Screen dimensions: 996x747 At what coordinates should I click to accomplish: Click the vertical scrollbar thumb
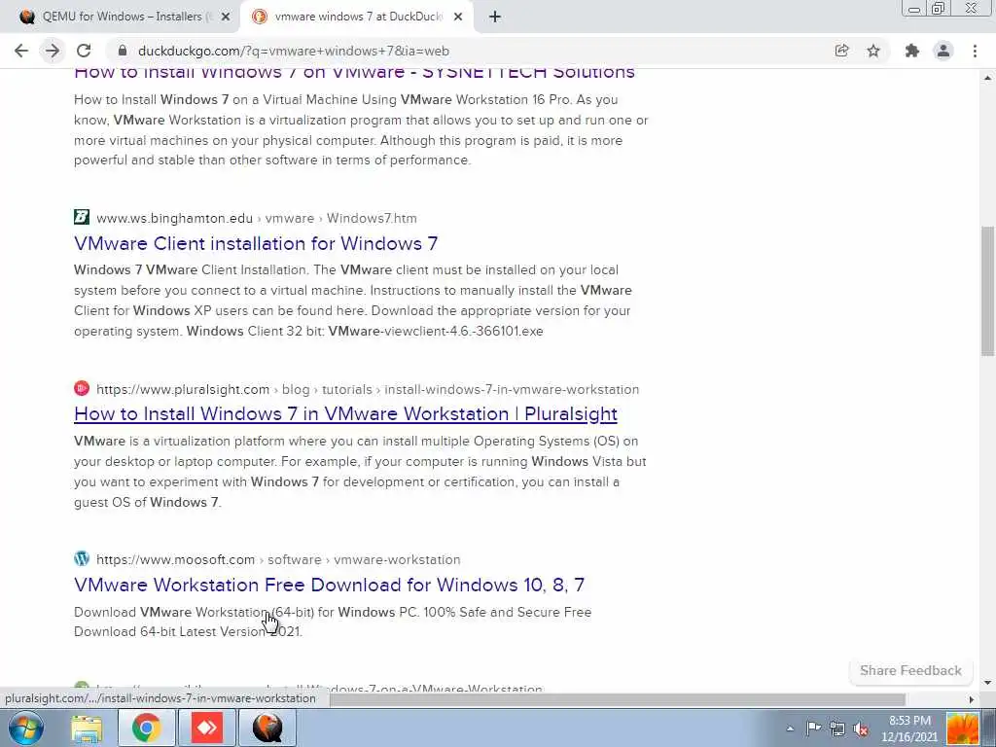[x=987, y=291]
